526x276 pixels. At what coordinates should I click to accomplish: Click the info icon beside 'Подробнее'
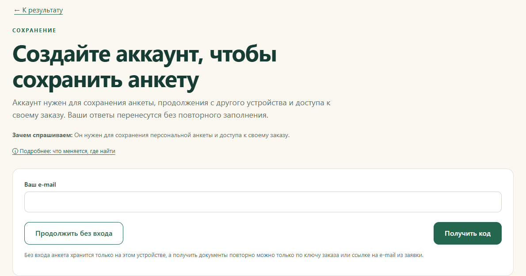coord(15,151)
